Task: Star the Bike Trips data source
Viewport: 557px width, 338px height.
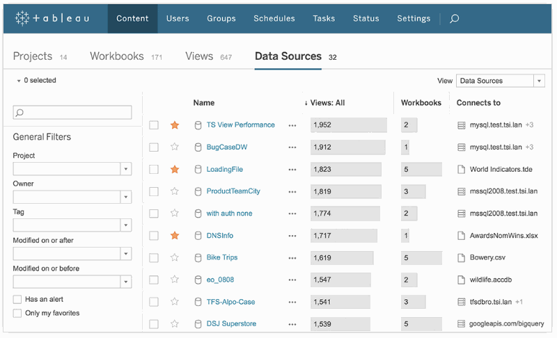Action: point(175,257)
